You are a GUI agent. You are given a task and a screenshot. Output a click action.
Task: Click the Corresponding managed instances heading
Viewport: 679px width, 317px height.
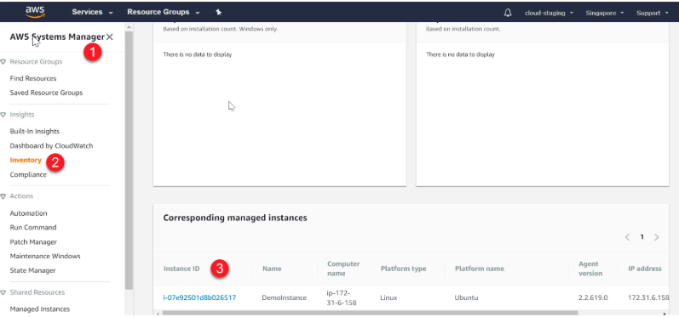pos(235,218)
